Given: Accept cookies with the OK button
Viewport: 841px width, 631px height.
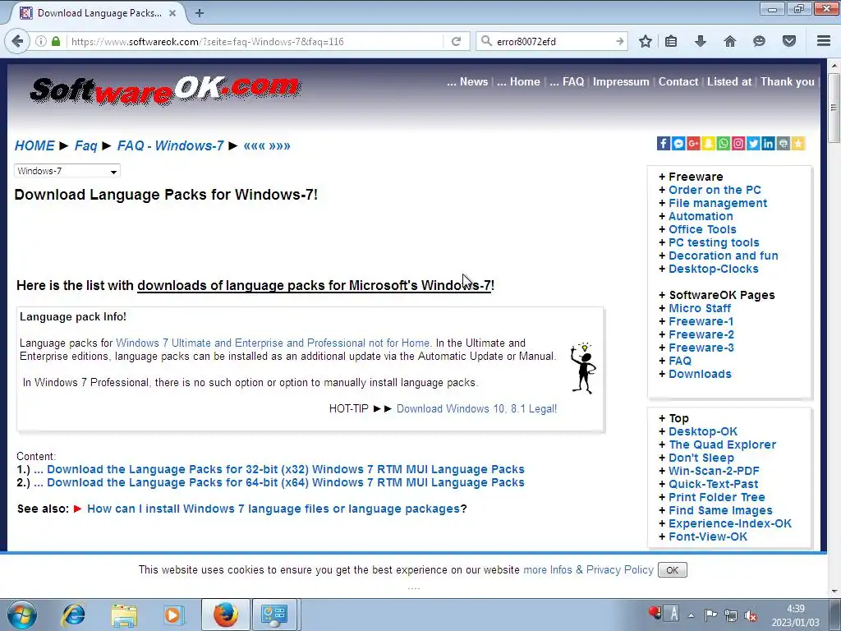Looking at the screenshot, I should pos(672,570).
